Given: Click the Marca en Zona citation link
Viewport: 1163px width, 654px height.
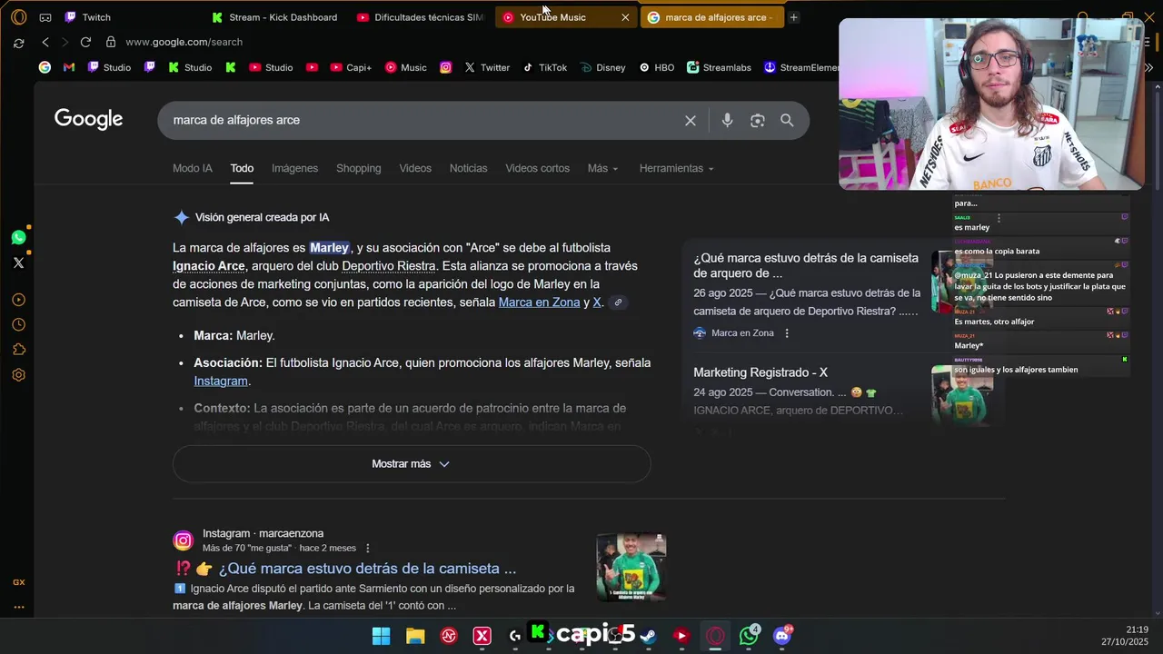Looking at the screenshot, I should (x=539, y=302).
